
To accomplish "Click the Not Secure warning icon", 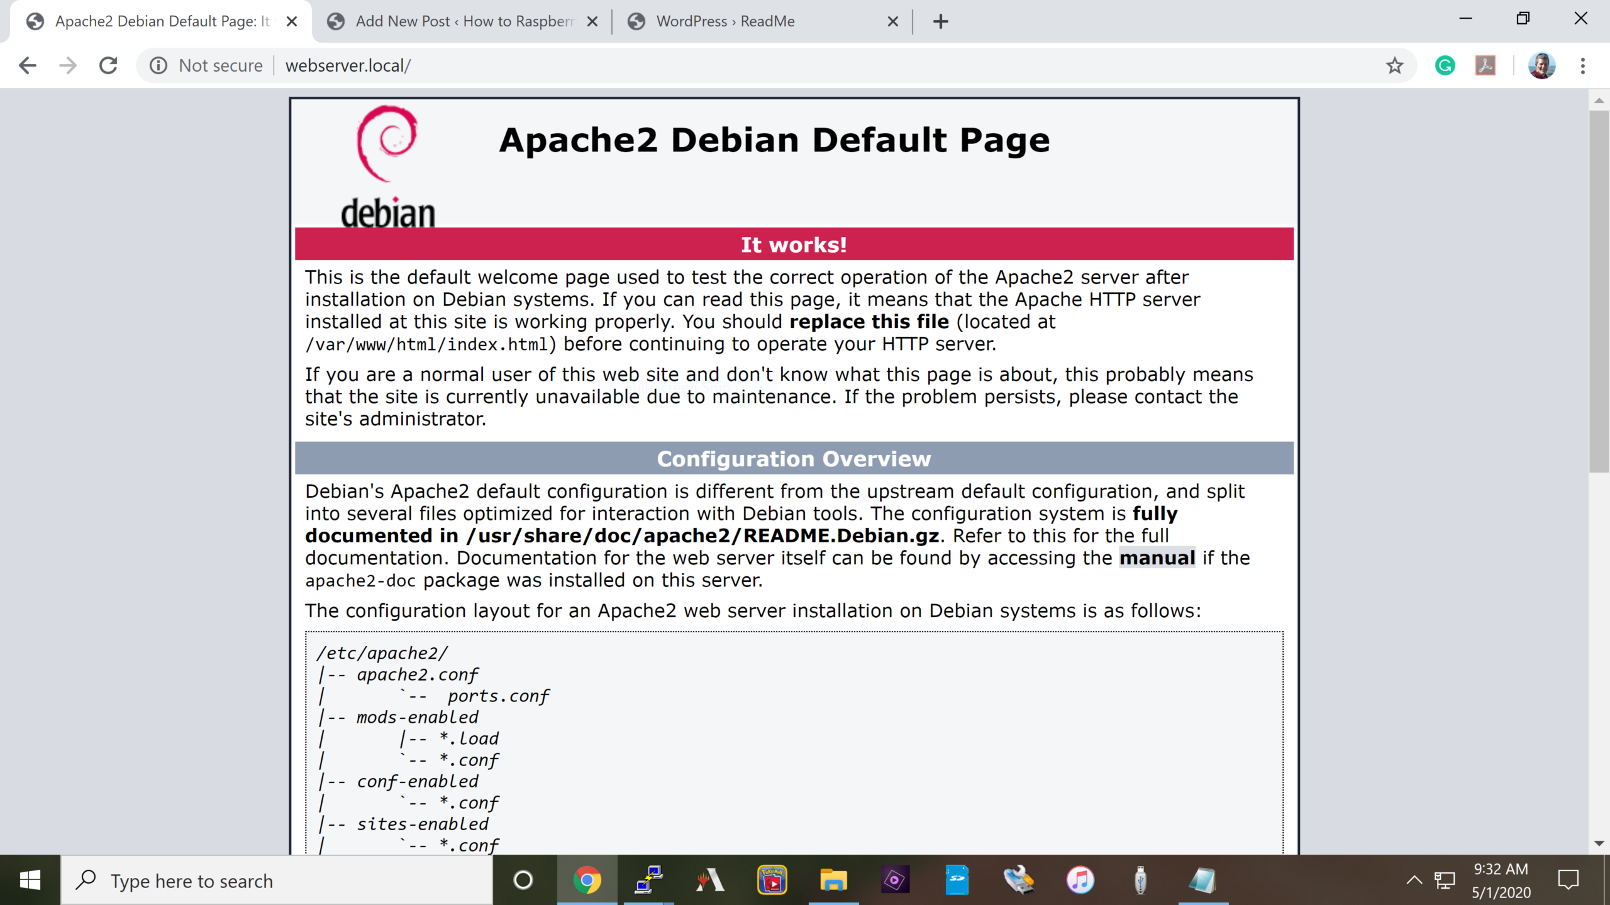I will click(x=157, y=65).
